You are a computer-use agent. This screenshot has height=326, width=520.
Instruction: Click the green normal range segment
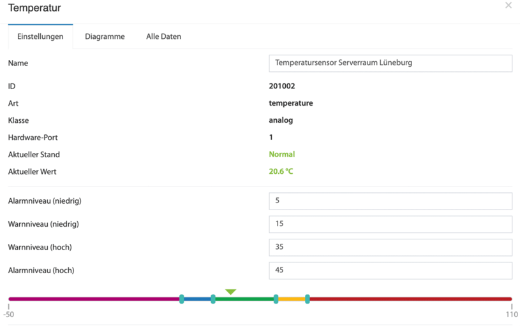click(x=244, y=299)
